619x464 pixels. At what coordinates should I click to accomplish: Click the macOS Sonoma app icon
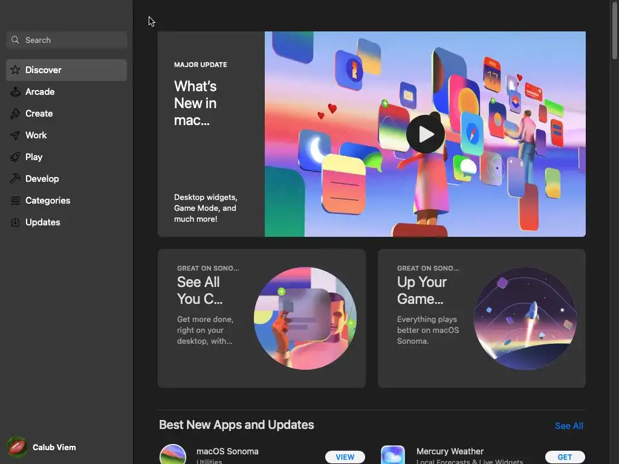[173, 454]
